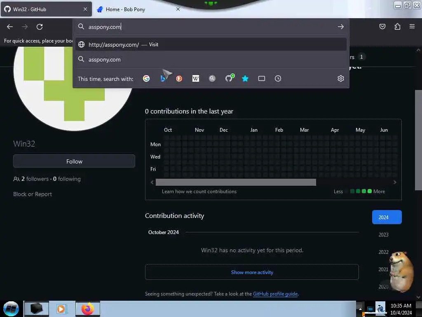Visit http://asspony.com/ suggestion

pos(211,45)
